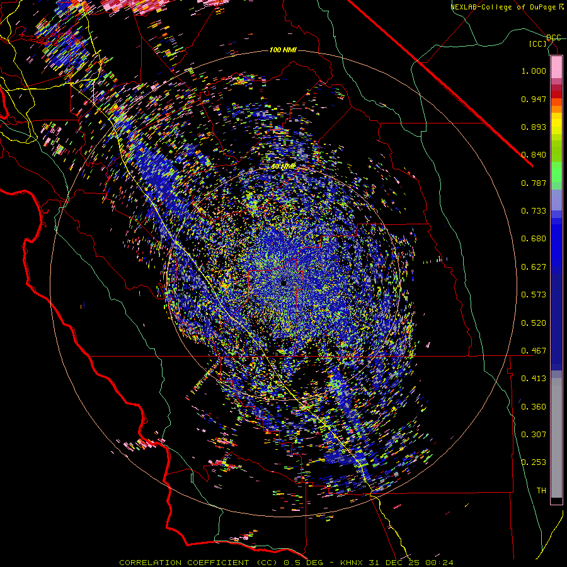Select the 0.360 scale value
Image resolution: width=567 pixels, height=567 pixels.
click(534, 407)
